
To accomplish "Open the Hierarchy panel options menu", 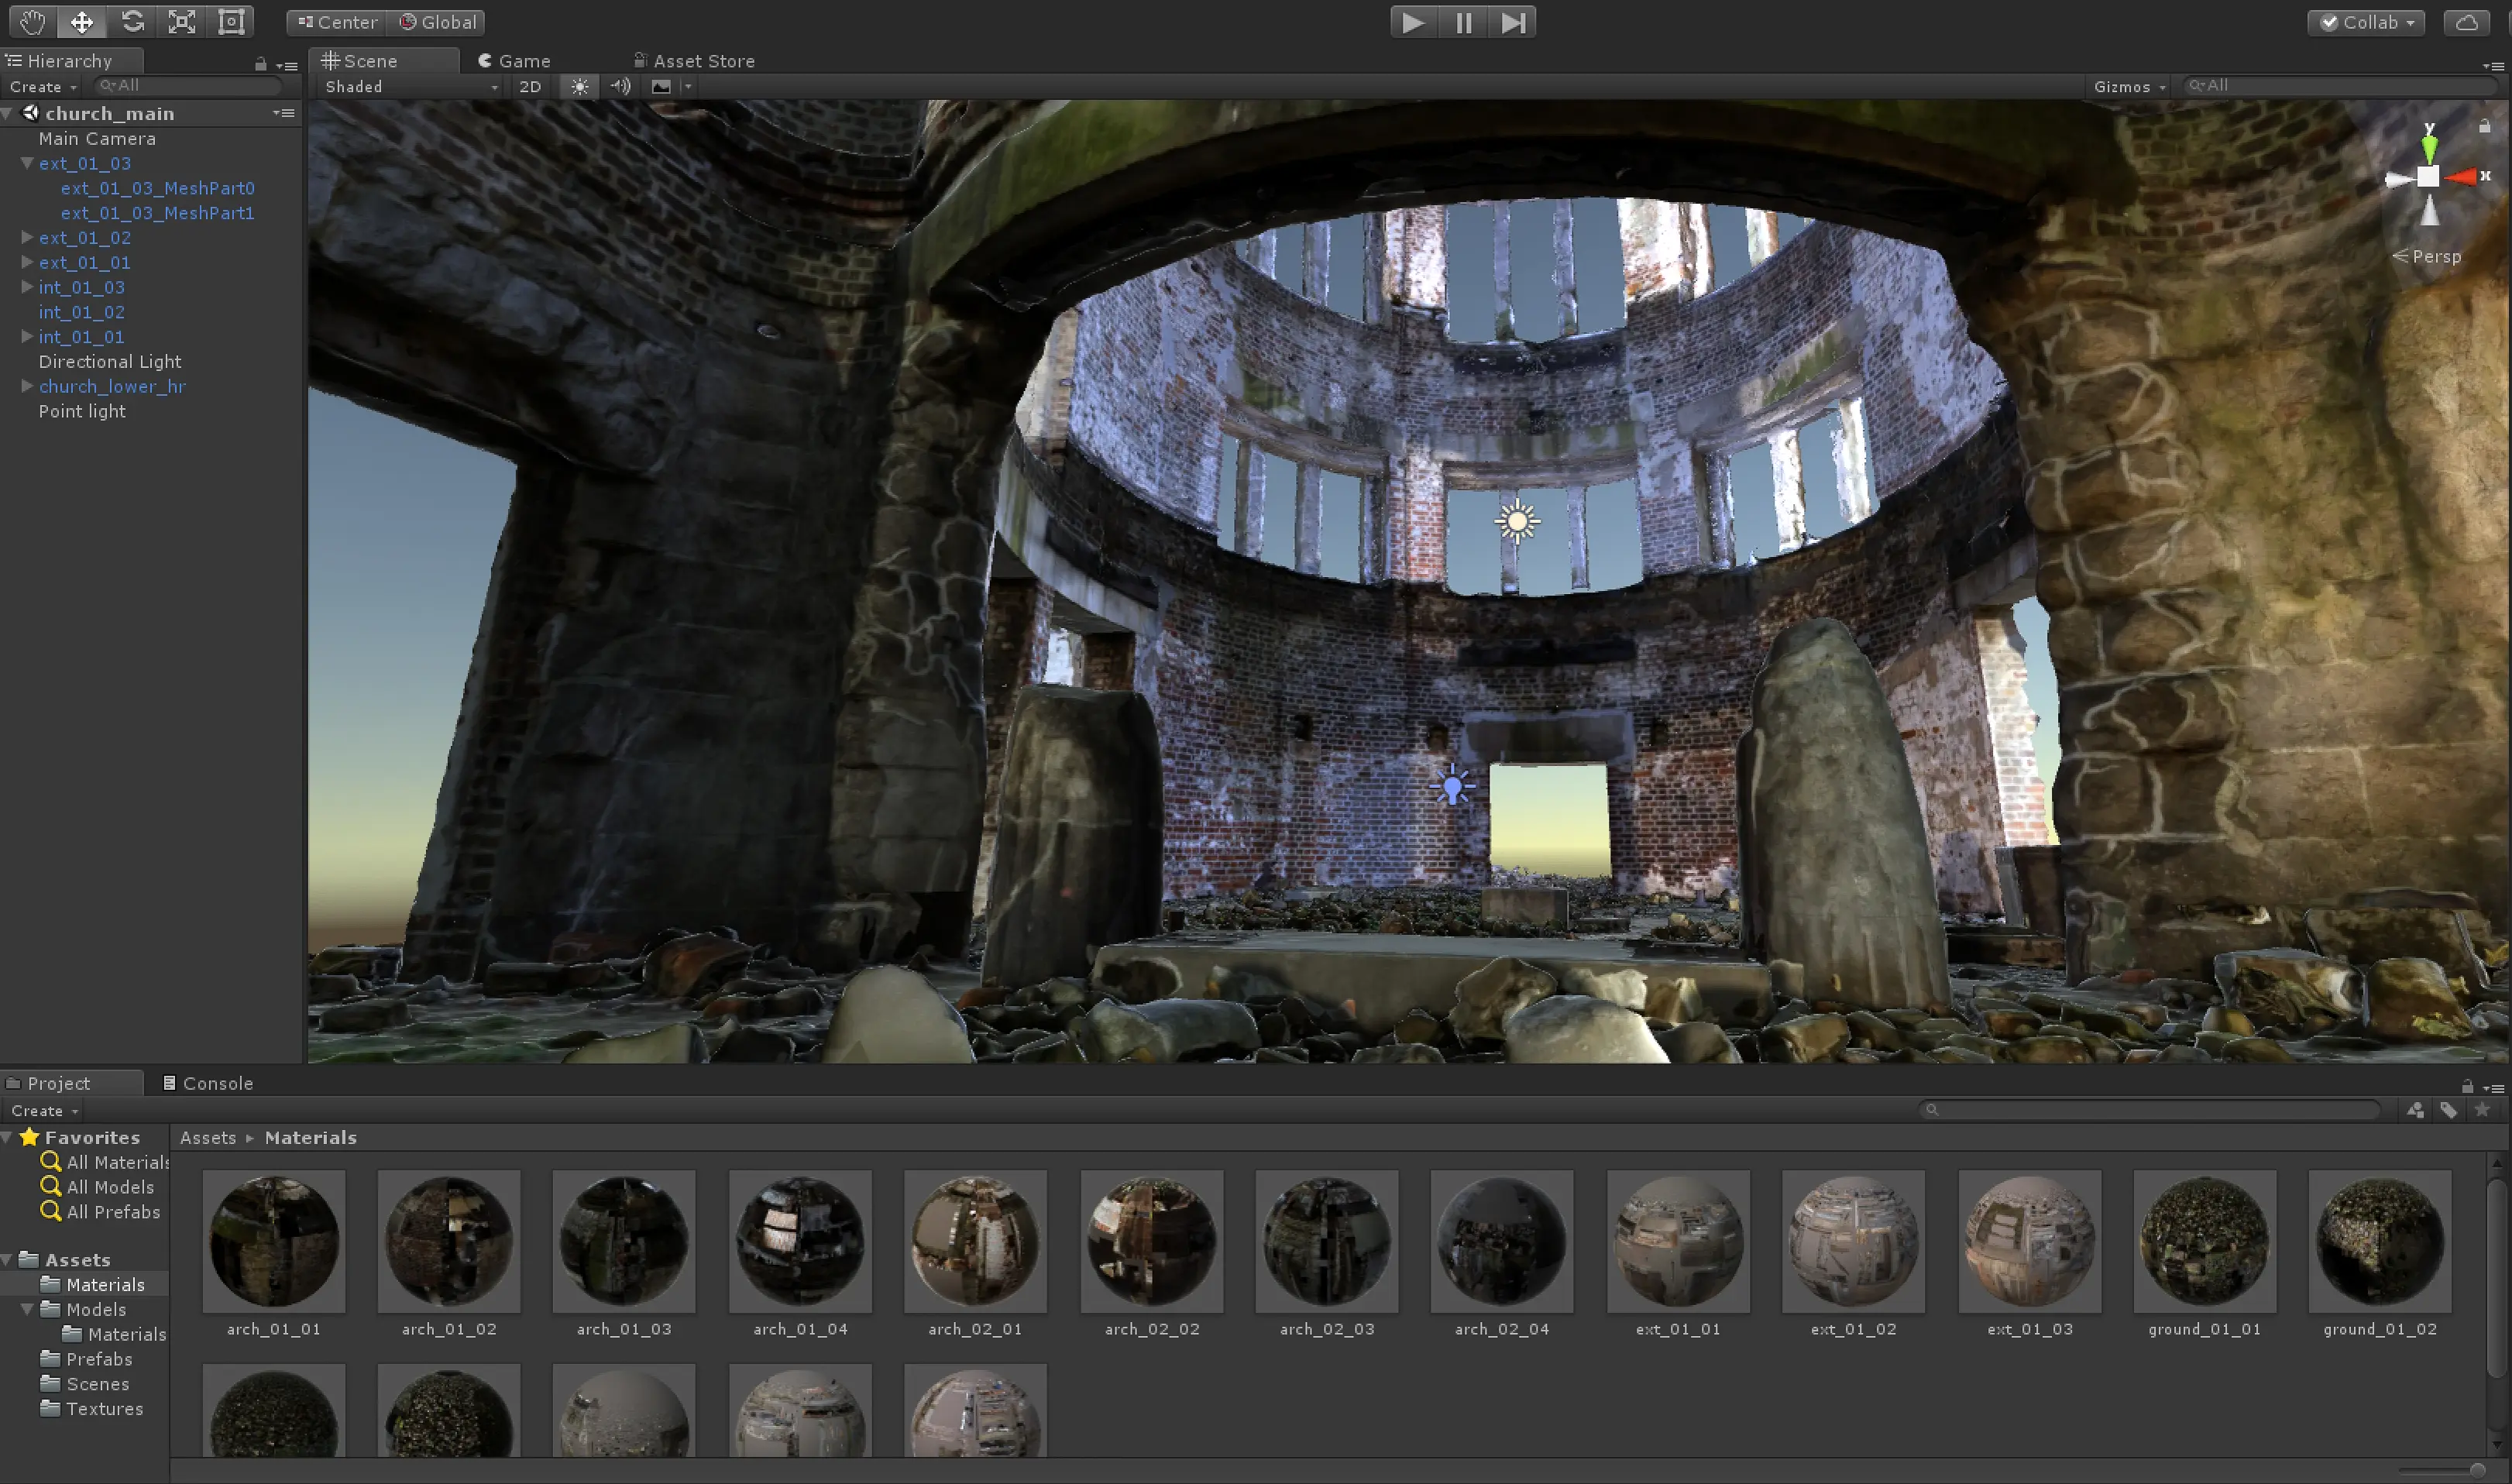I will [288, 65].
